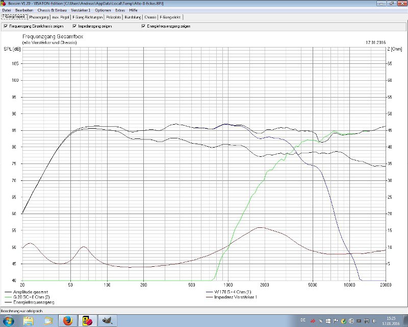Launch Firefox from the taskbar
The width and height of the screenshot is (408, 327).
point(67,320)
